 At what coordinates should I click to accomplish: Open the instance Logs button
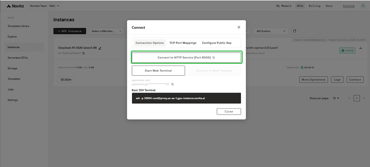(x=337, y=80)
